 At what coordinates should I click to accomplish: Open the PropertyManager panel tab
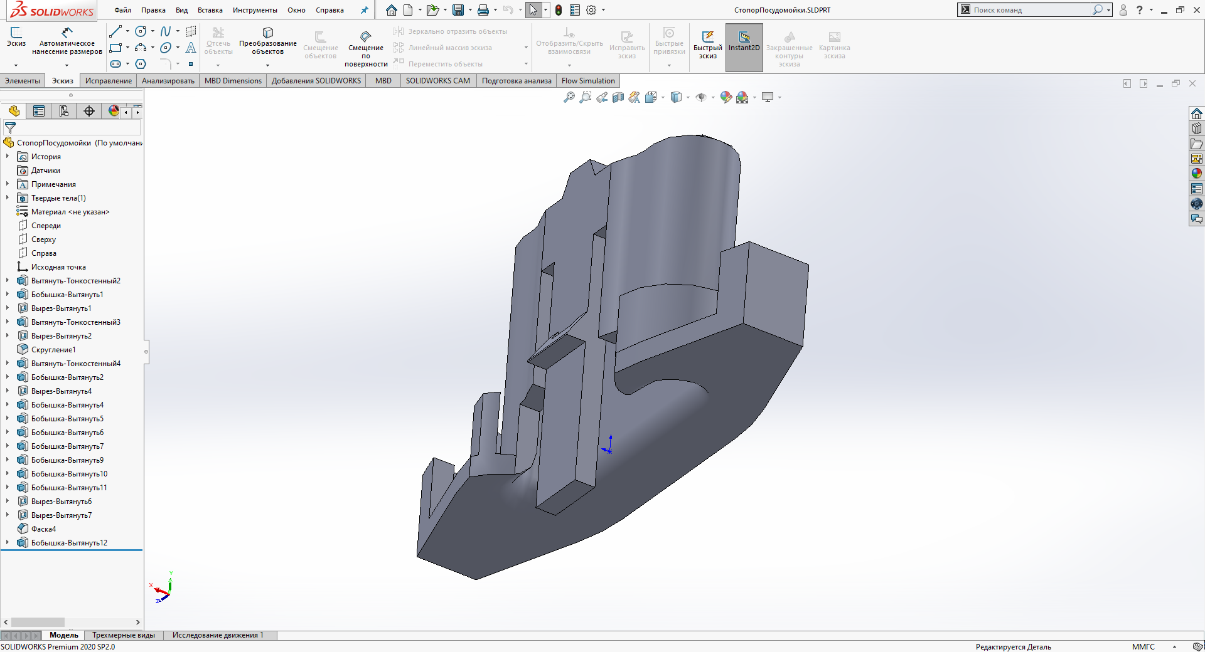tap(39, 111)
